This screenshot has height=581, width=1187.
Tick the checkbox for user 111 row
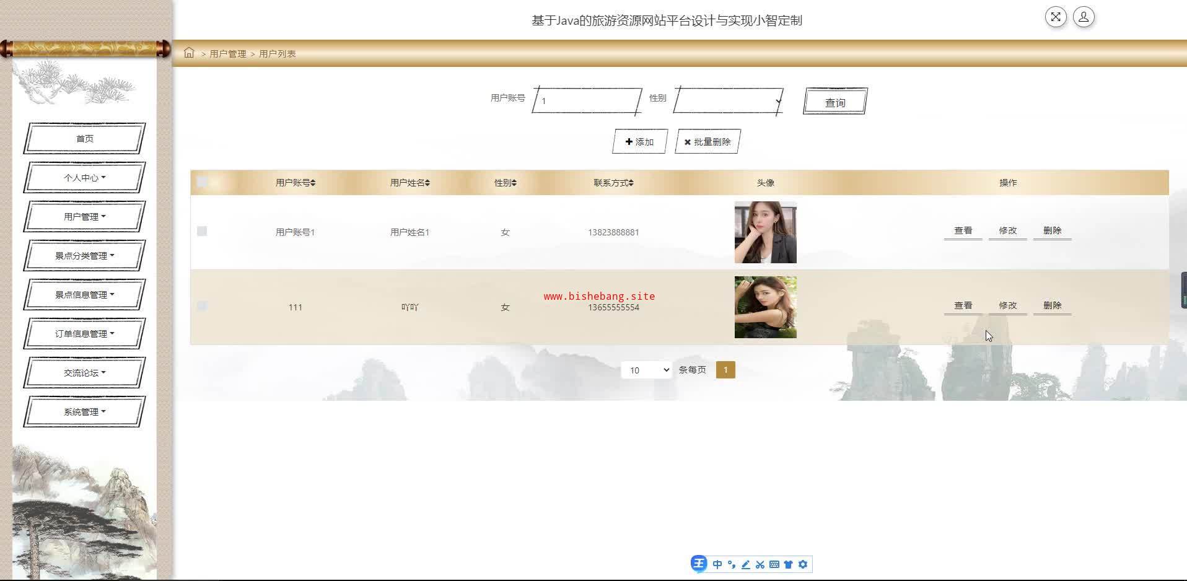202,306
